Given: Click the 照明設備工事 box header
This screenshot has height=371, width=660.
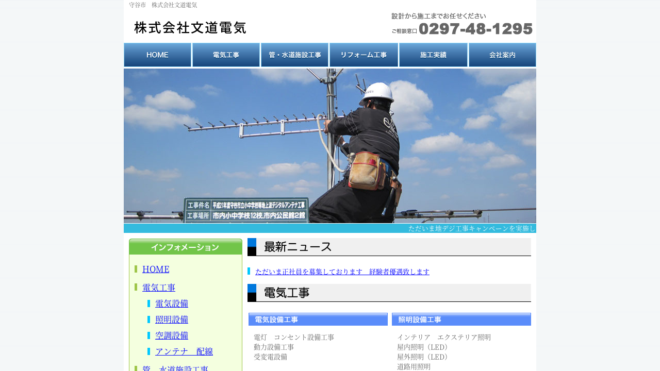Looking at the screenshot, I should (x=461, y=319).
